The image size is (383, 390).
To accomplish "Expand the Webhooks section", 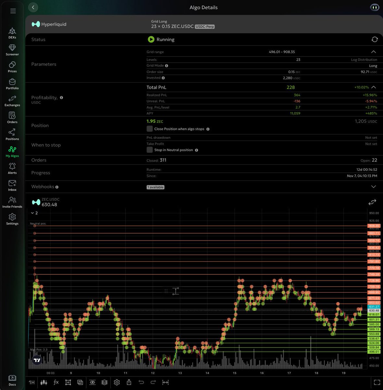I will (373, 187).
